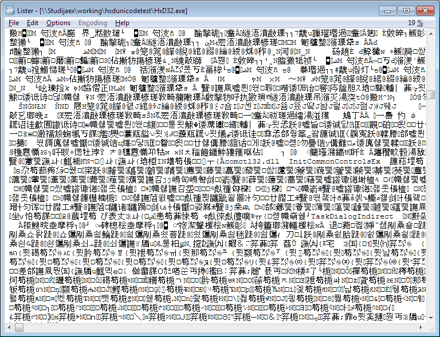The height and width of the screenshot is (337, 440).
Task: Click the horizontal scrollbar left arrow
Action: (x=10, y=327)
